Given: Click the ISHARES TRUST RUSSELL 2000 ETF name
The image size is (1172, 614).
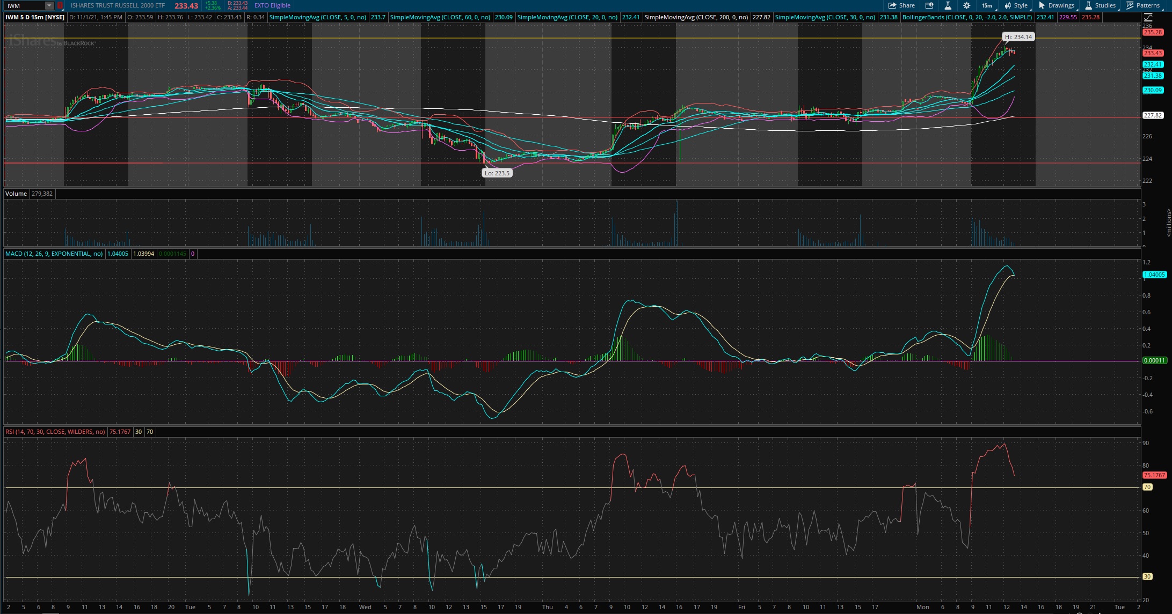Looking at the screenshot, I should point(118,5).
